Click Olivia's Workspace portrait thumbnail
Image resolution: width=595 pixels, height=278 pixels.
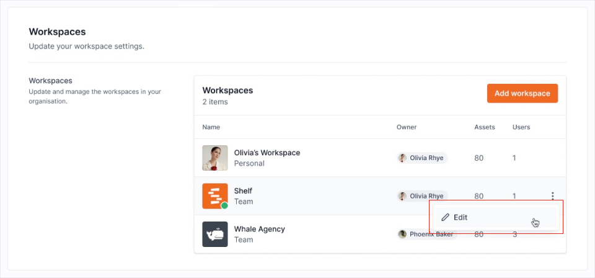point(215,158)
